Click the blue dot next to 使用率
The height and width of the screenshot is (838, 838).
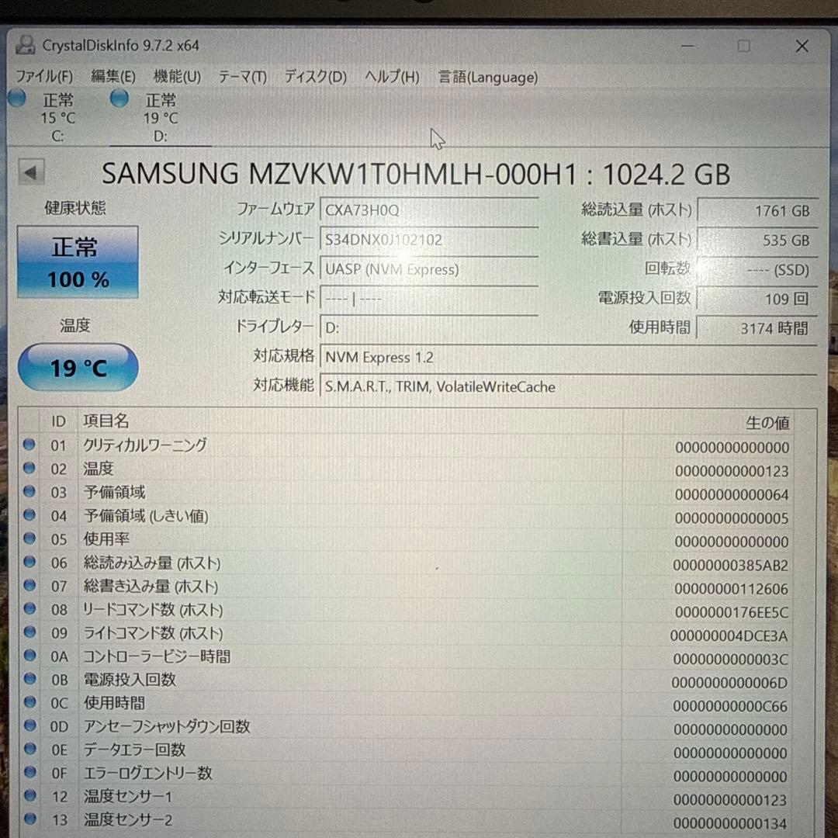[29, 537]
